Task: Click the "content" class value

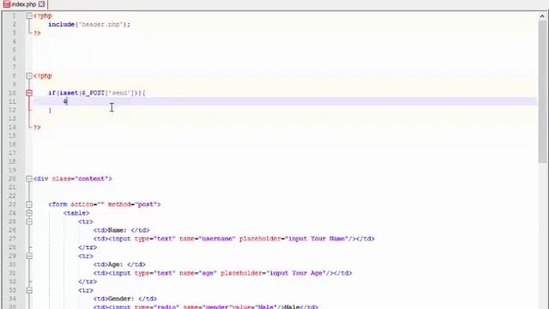Action: (91, 179)
